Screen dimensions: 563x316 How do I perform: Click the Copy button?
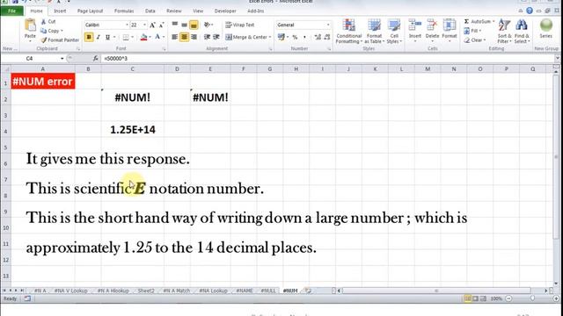(x=51, y=31)
